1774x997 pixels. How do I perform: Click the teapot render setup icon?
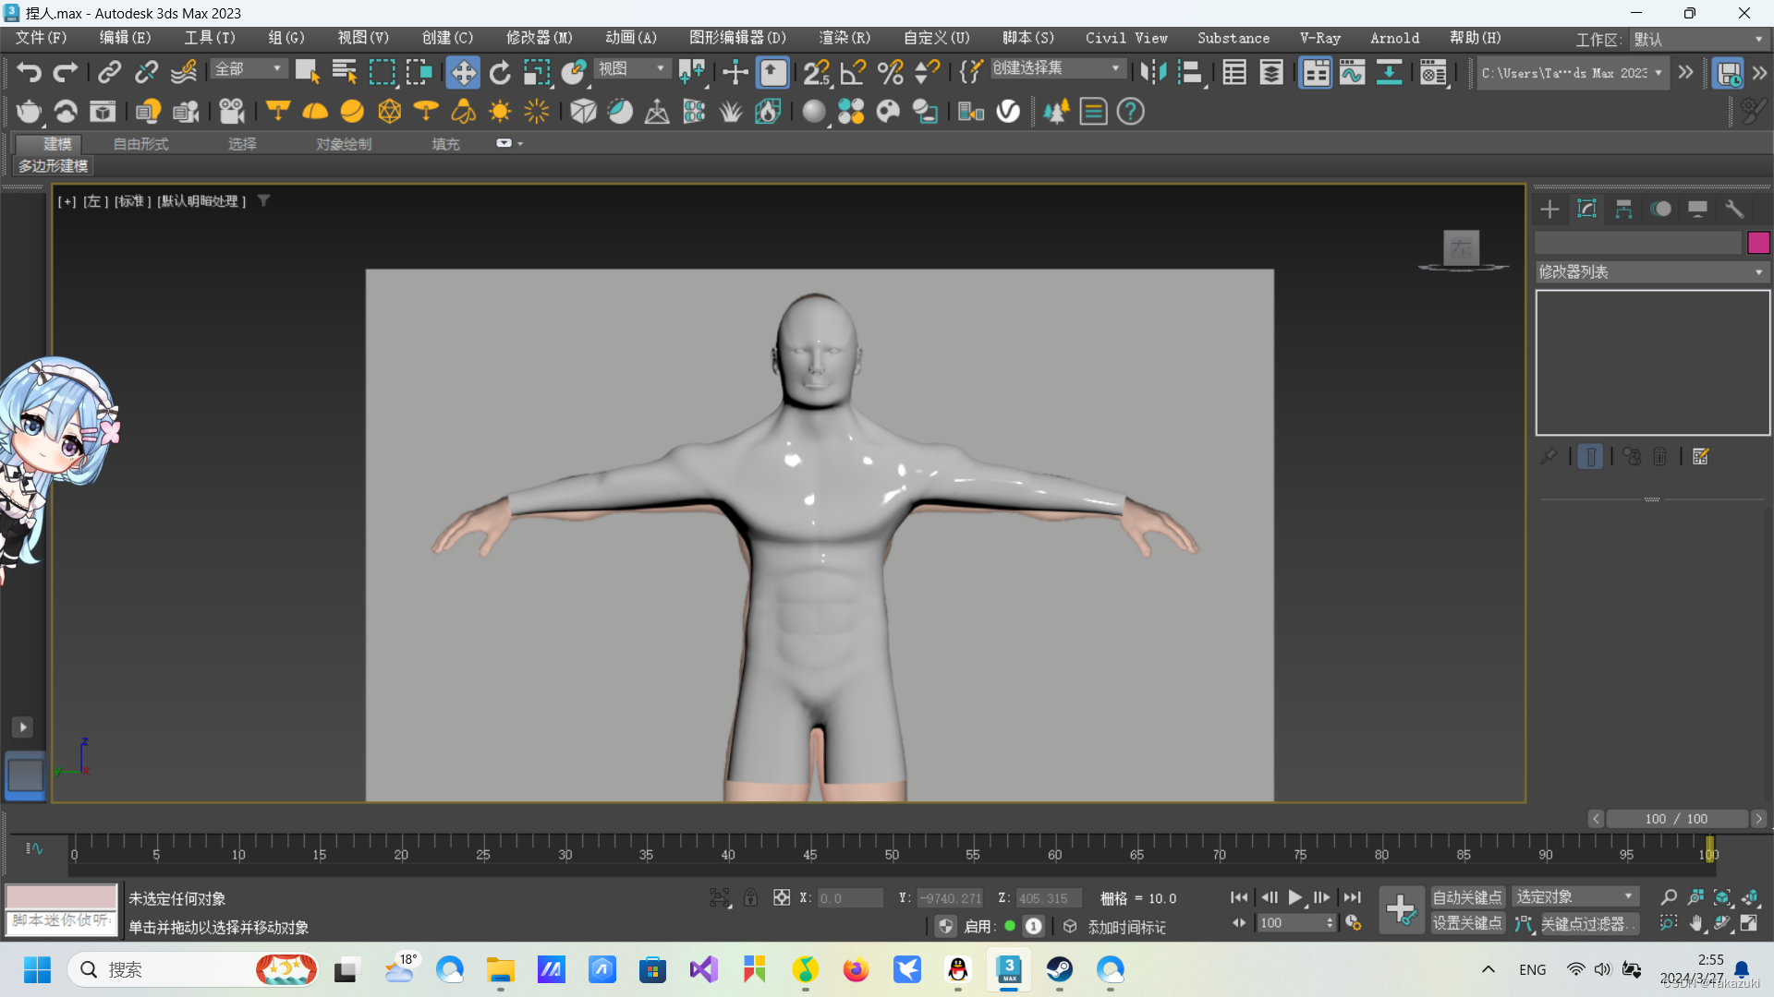click(29, 112)
